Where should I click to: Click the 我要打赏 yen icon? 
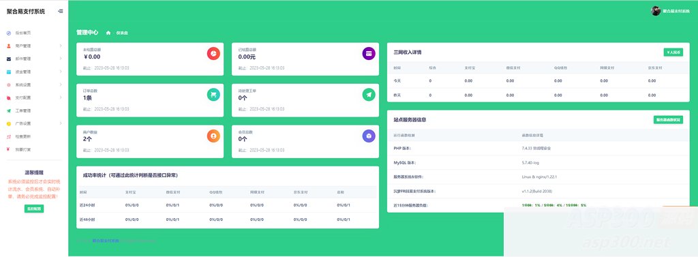[9, 149]
